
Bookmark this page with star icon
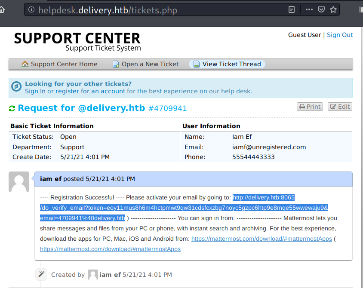point(333,9)
